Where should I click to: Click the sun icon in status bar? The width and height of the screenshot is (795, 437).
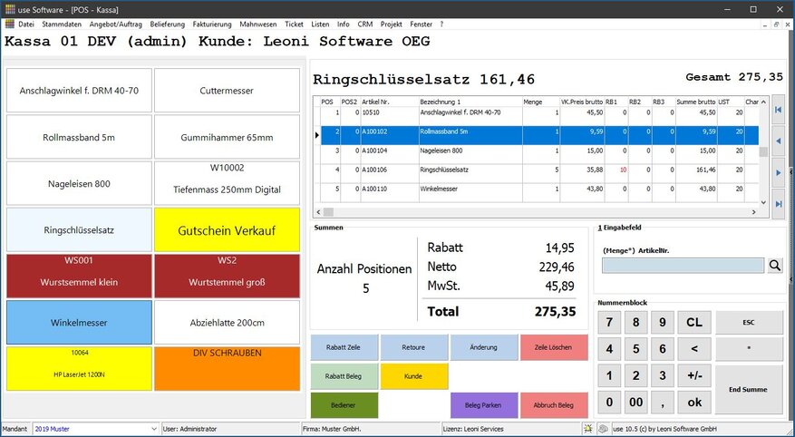[588, 428]
